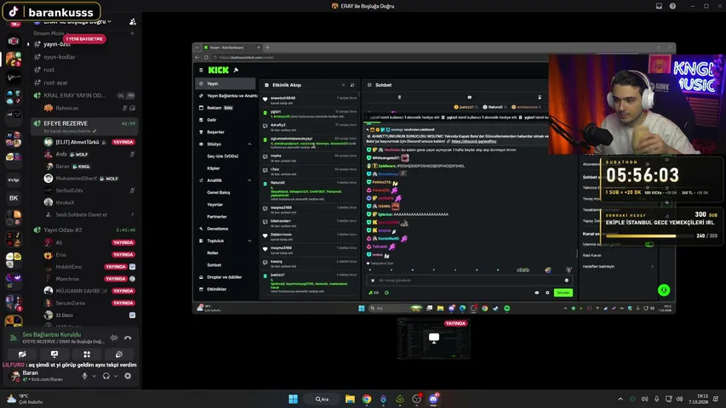Image resolution: width=726 pixels, height=408 pixels.
Task: Pop out the Etkinlik Akışı panel
Action: coord(352,85)
